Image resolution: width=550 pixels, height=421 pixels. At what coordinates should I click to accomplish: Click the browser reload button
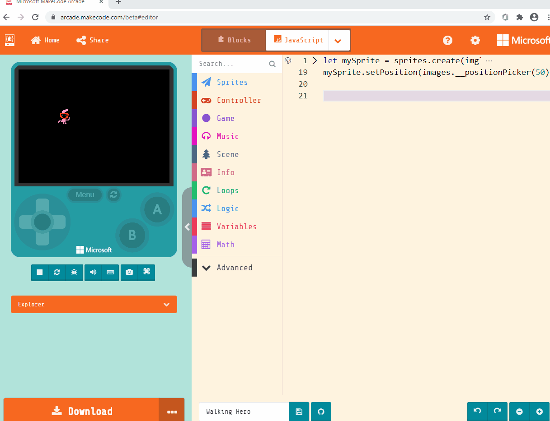35,17
